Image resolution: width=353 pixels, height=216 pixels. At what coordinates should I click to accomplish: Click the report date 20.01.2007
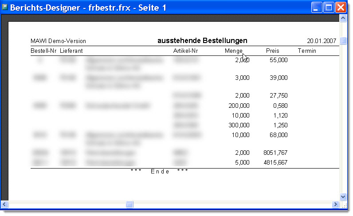[x=322, y=41]
